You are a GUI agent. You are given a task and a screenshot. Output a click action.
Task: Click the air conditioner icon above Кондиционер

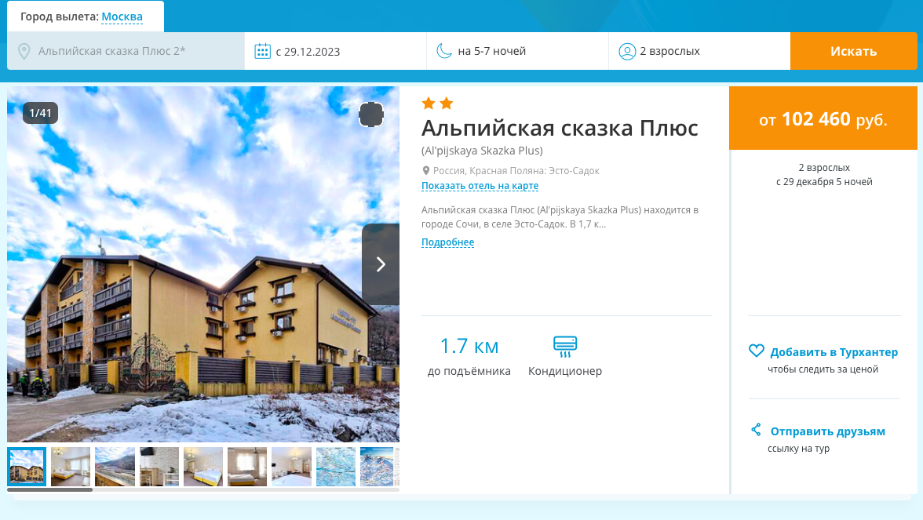point(565,347)
